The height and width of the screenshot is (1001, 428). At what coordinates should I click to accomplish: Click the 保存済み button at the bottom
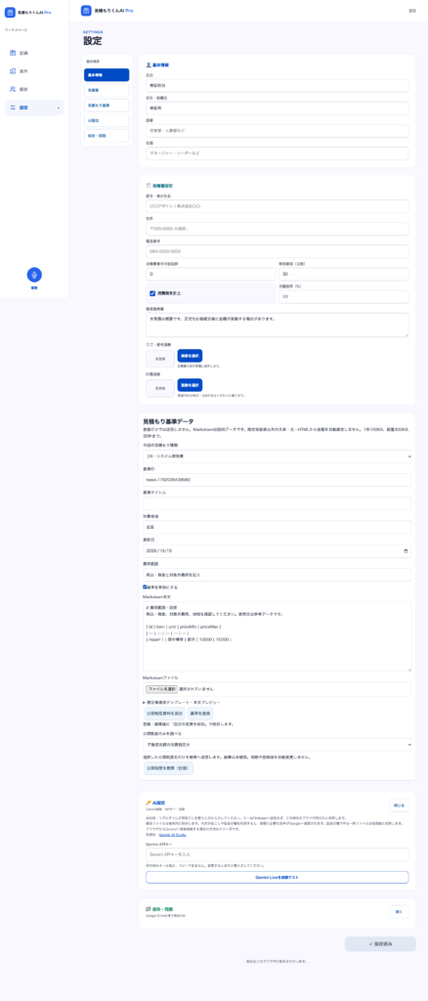pos(380,943)
